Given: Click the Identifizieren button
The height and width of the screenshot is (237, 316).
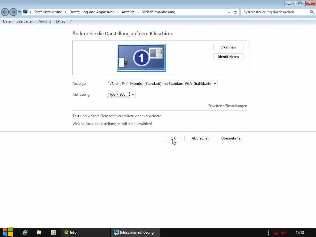Looking at the screenshot, I should [228, 57].
